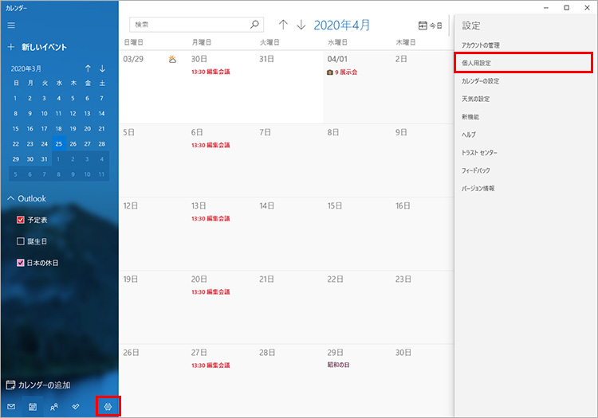Open the 13:30 編集会議 event on 27日
The height and width of the screenshot is (418, 598).
coord(210,365)
